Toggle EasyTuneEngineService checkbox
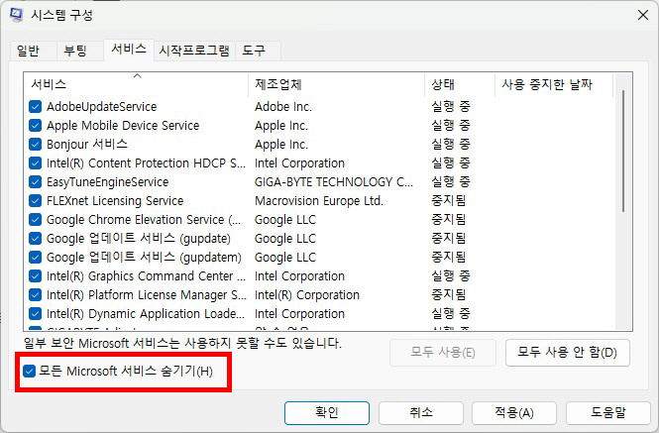Viewport: 659px width, 433px height. [36, 182]
